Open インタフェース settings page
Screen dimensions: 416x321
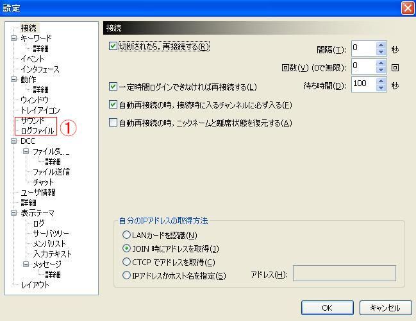click(x=40, y=69)
